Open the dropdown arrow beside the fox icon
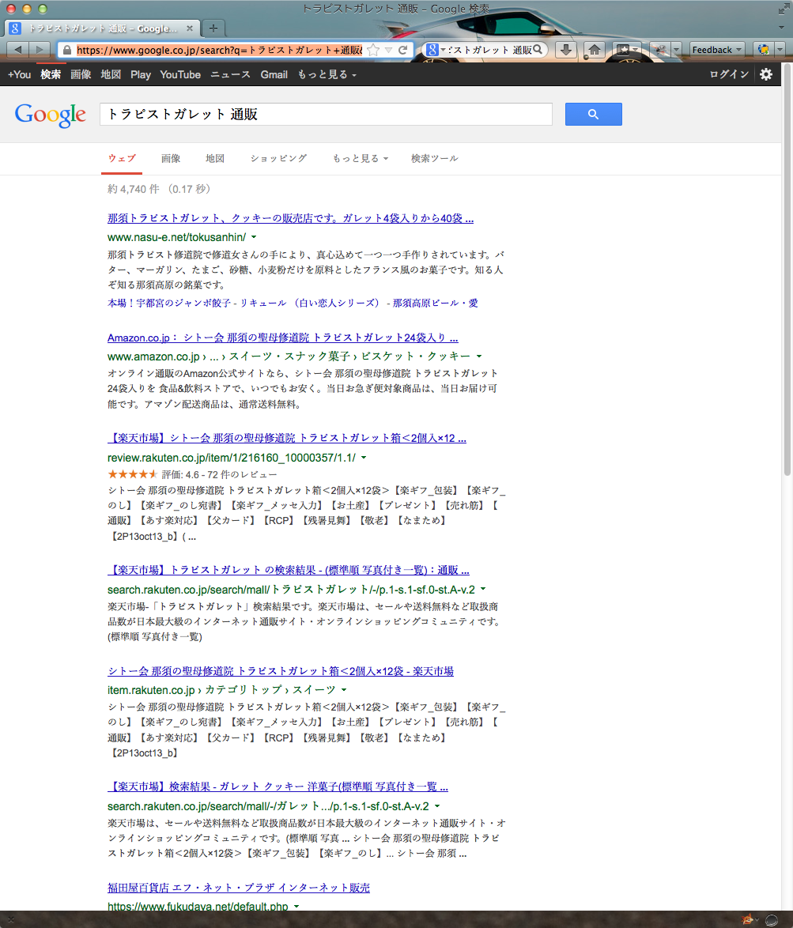This screenshot has height=928, width=793. [757, 920]
